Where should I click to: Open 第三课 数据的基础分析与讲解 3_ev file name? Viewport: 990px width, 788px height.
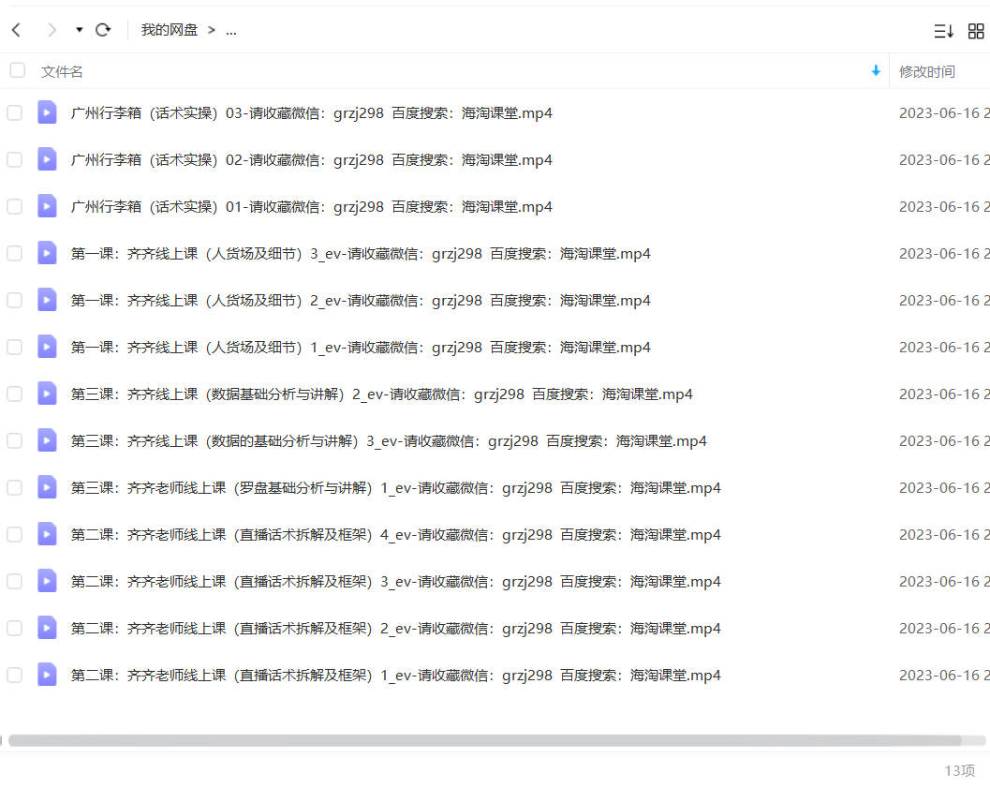(x=389, y=440)
